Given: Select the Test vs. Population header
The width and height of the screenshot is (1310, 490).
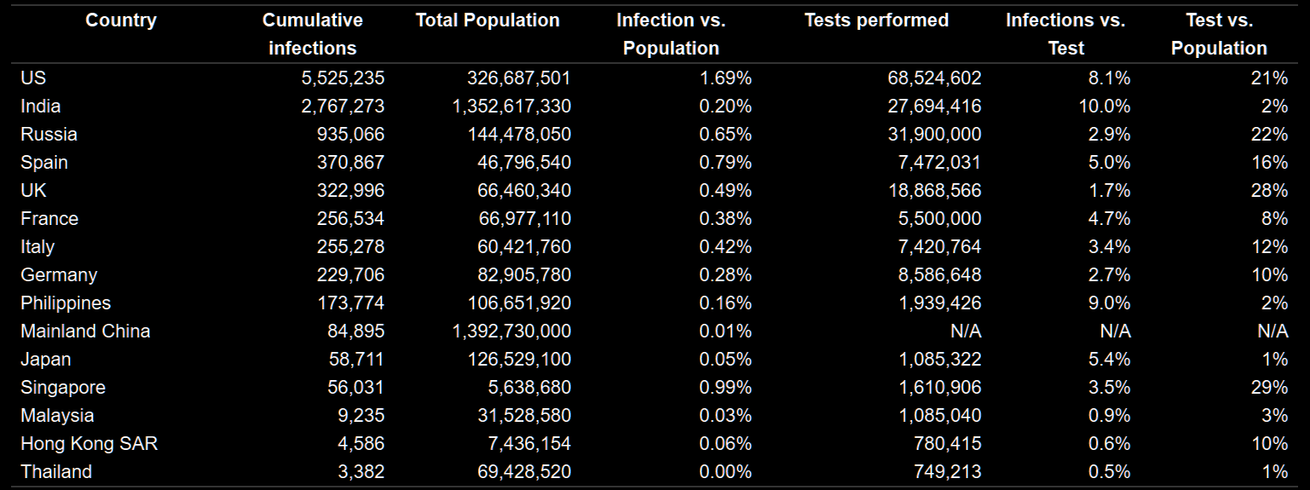Looking at the screenshot, I should pos(1219,34).
